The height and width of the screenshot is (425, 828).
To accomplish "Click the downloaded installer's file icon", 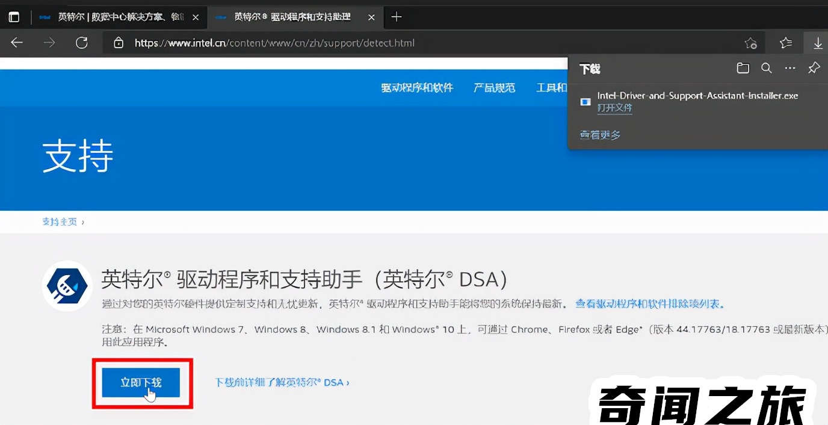I will point(585,102).
